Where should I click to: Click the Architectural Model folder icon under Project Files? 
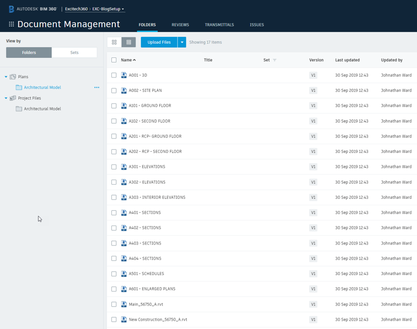(19, 109)
